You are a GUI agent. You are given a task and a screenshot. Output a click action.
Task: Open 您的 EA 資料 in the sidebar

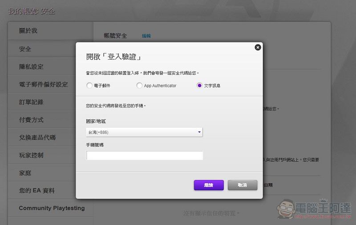(x=37, y=190)
